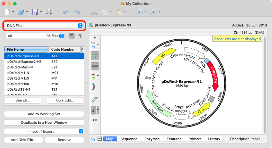Image resolution: width=272 pixels, height=148 pixels.
Task: Open the New File dropdown arrow
Action: coord(13,12)
